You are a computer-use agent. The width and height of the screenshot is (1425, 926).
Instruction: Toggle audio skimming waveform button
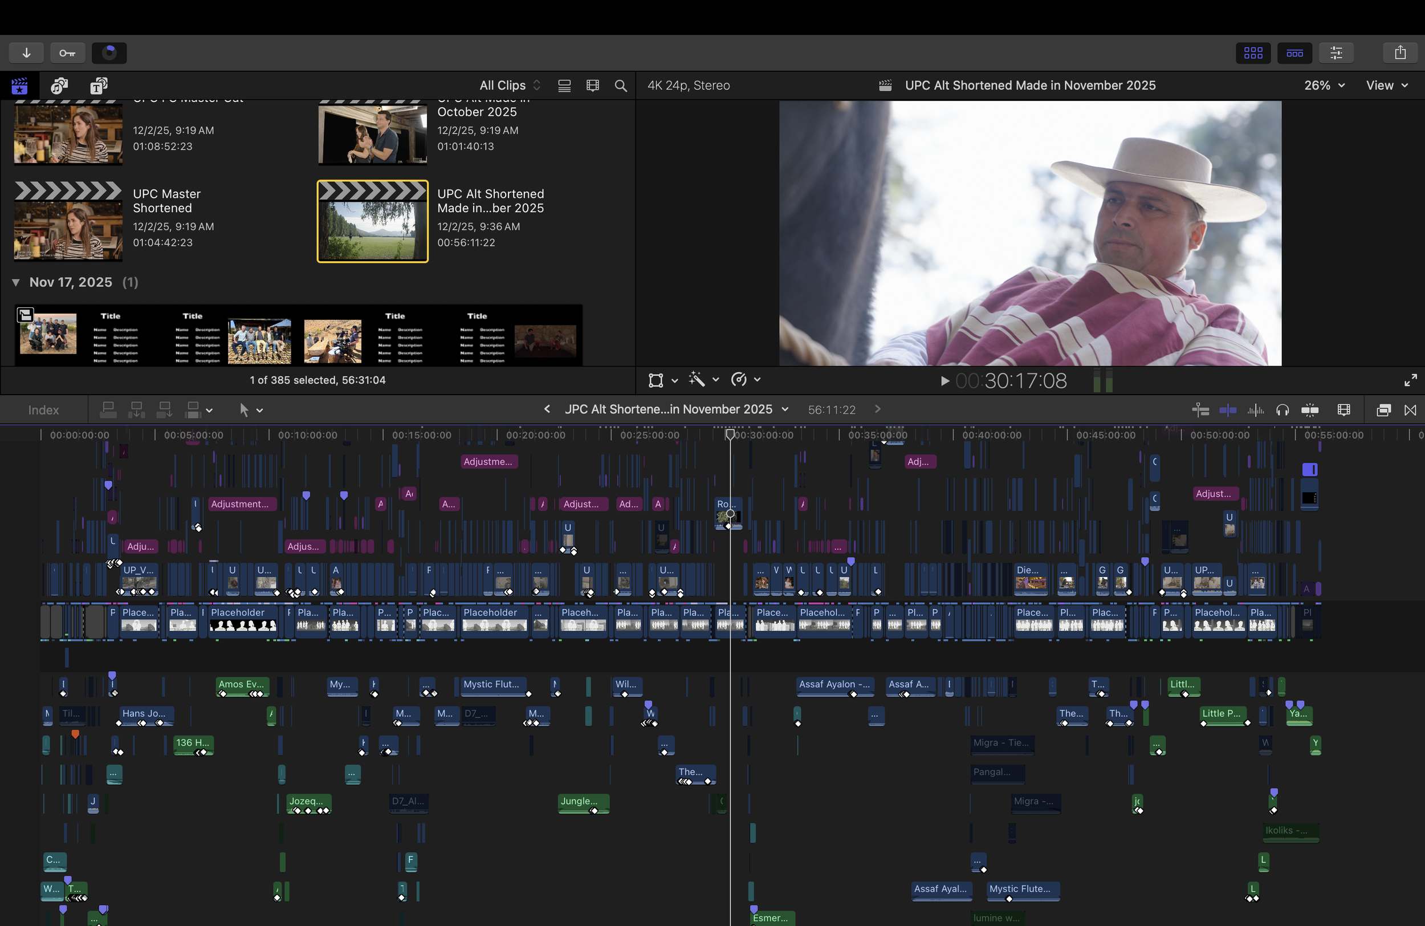pyautogui.click(x=1256, y=410)
